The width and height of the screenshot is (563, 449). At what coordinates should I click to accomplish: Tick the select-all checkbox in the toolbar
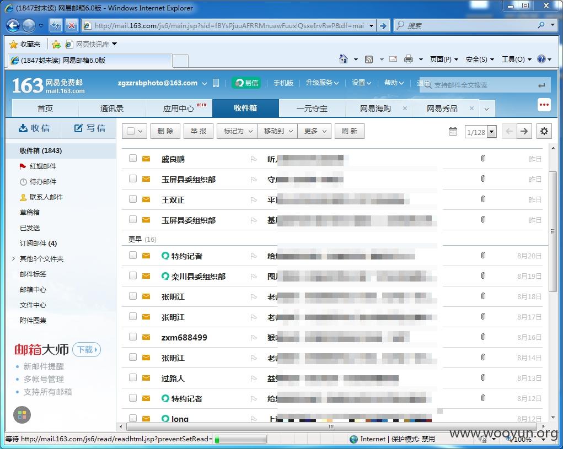[x=131, y=131]
